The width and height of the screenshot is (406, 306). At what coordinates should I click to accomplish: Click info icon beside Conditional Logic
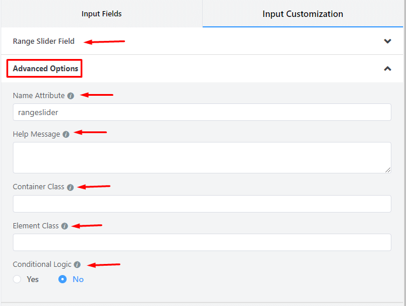coord(77,265)
